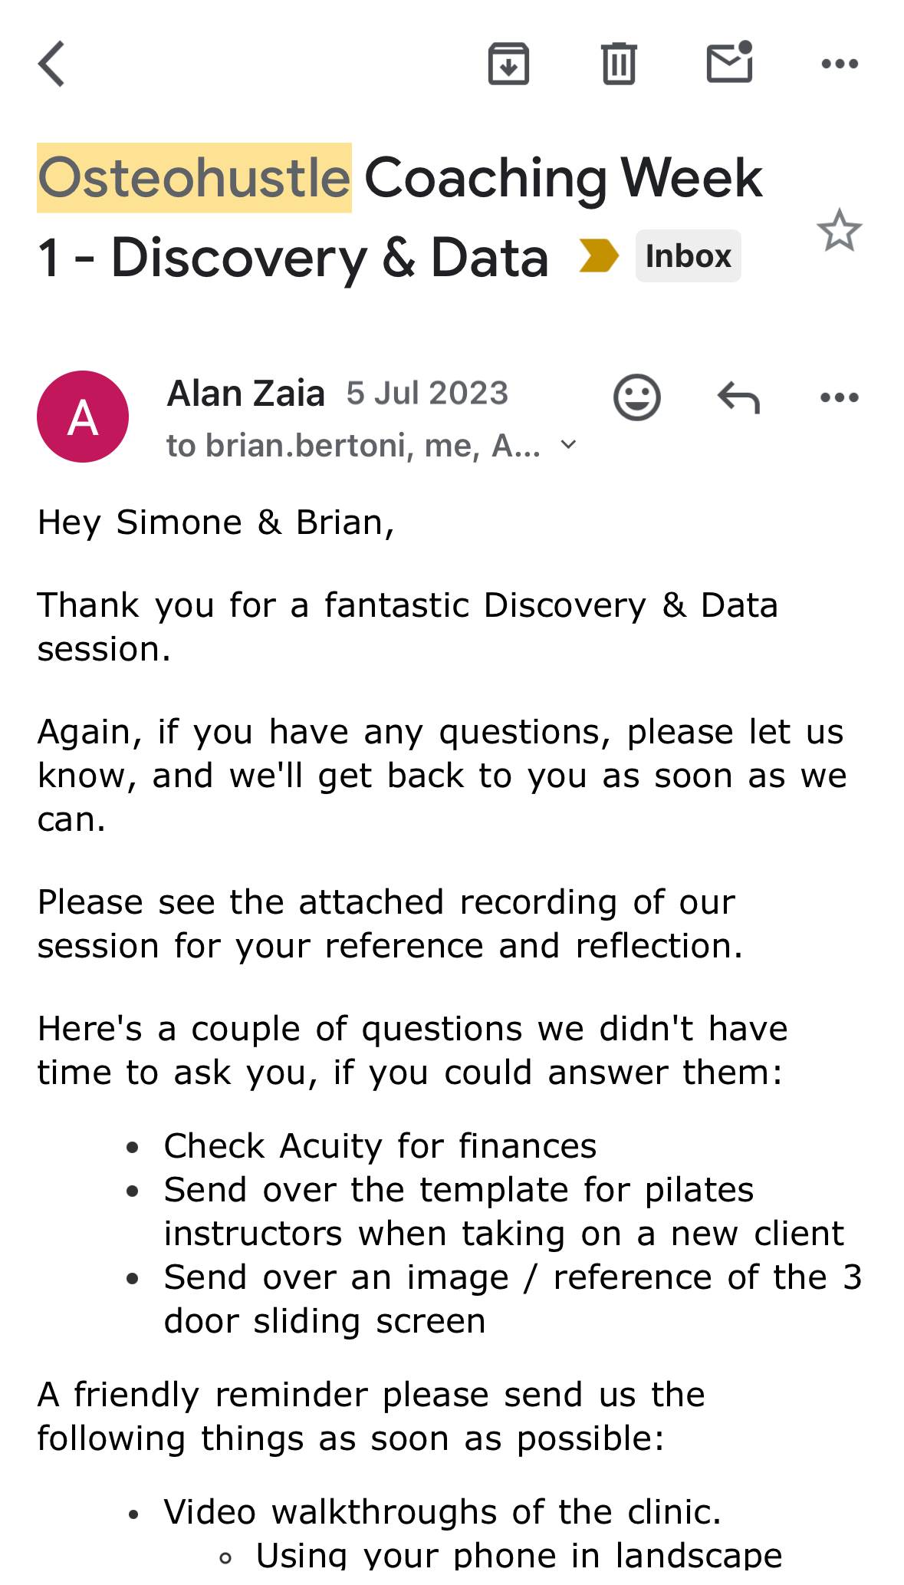Tap the sender name Alan Zaia
This screenshot has width=904, height=1585.
(246, 394)
